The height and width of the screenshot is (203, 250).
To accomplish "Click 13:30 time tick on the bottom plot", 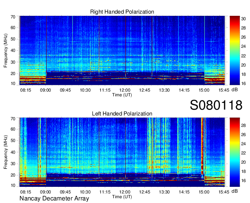I will (164, 192).
